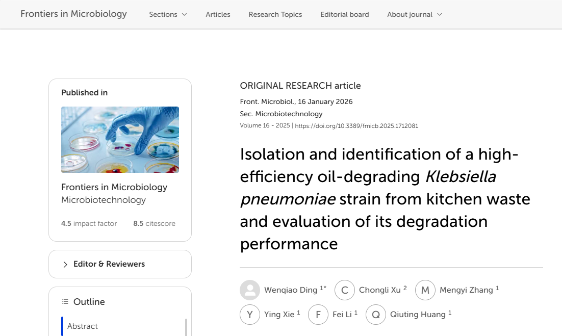This screenshot has width=562, height=336.
Task: Open Research Topics in navigation
Action: click(x=275, y=14)
